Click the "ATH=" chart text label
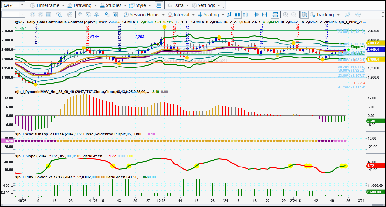The height and width of the screenshot is (207, 386). click(x=94, y=37)
